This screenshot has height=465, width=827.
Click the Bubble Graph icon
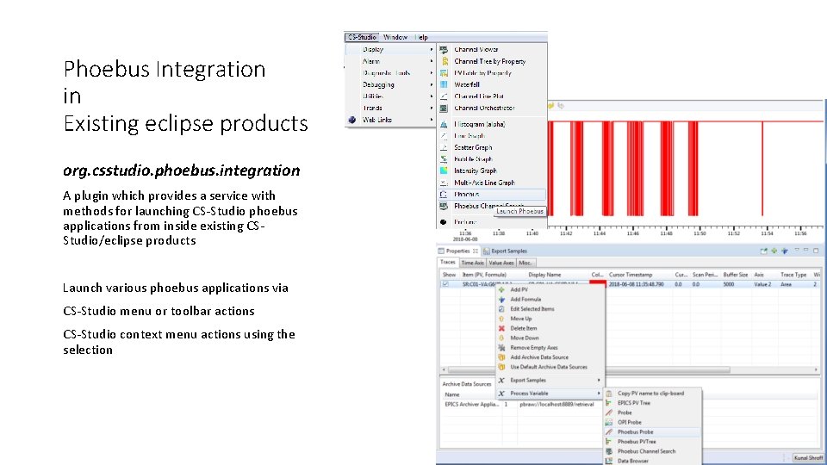click(444, 158)
